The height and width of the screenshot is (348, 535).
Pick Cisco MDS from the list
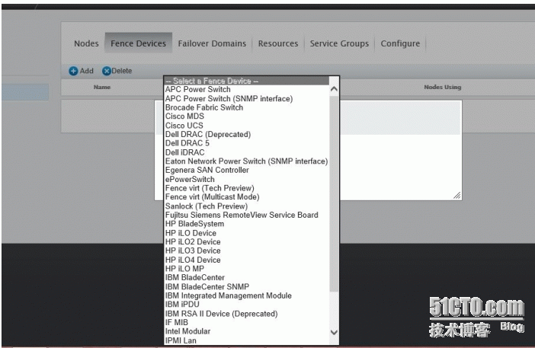[247, 117]
